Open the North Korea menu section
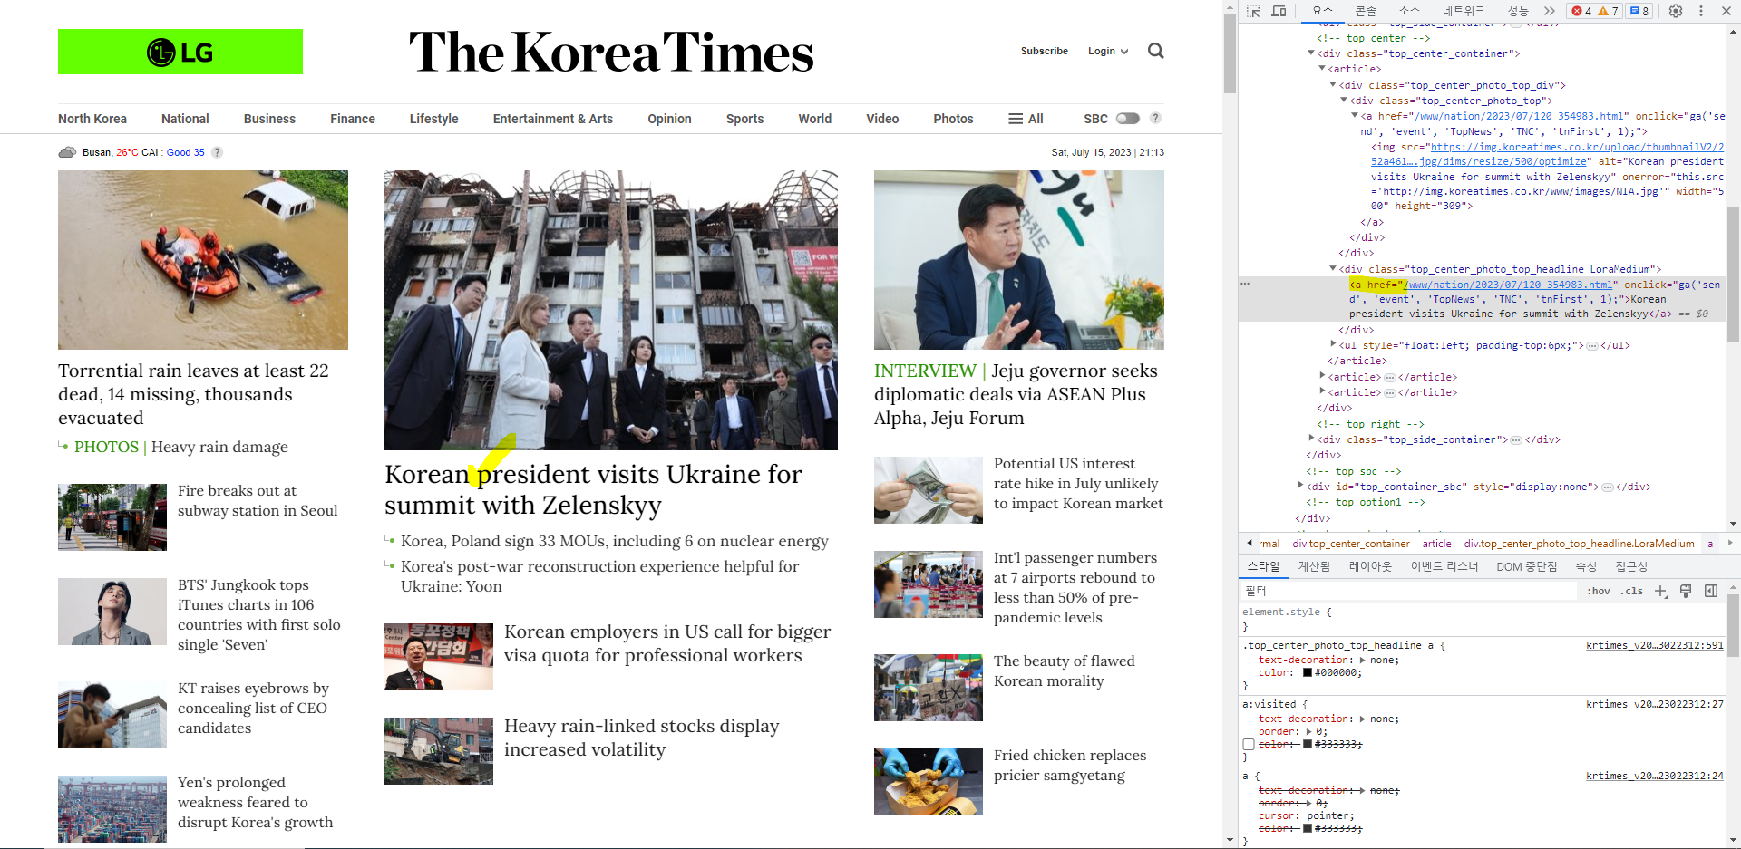This screenshot has height=849, width=1741. click(92, 119)
